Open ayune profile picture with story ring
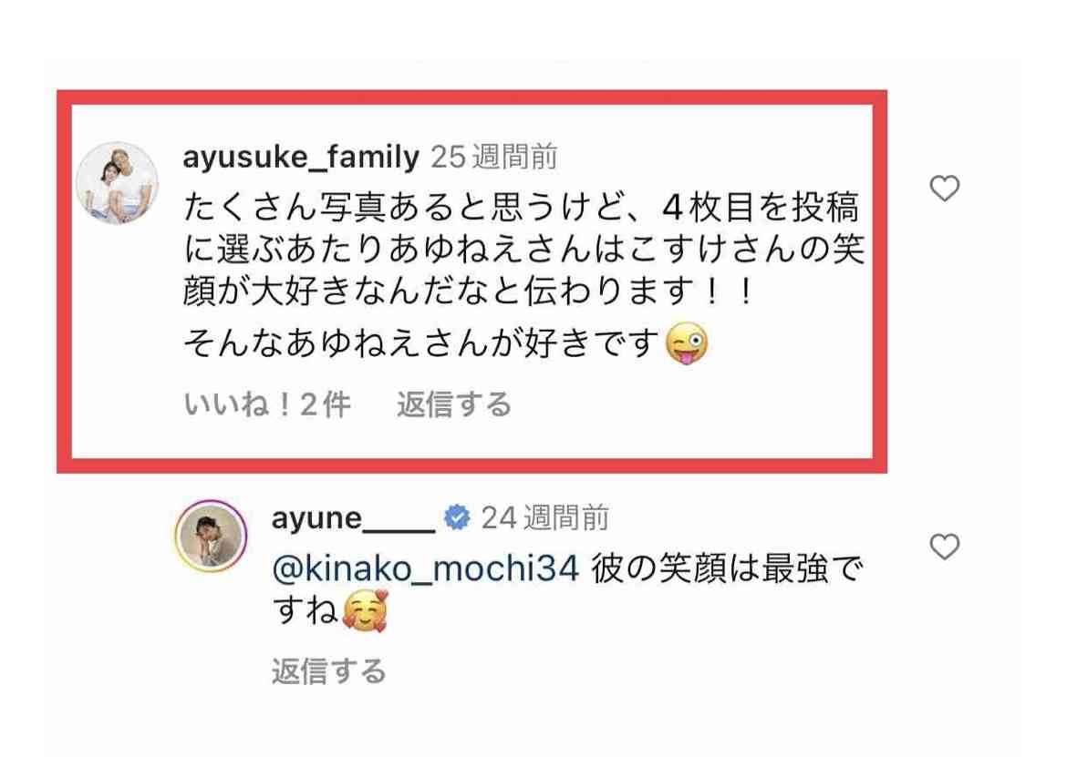This screenshot has height=757, width=1067. coord(211,536)
